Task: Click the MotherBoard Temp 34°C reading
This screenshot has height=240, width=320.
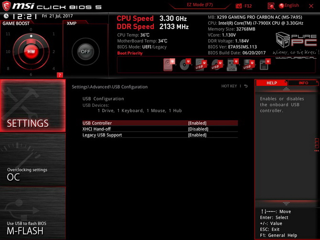Action: [142, 41]
